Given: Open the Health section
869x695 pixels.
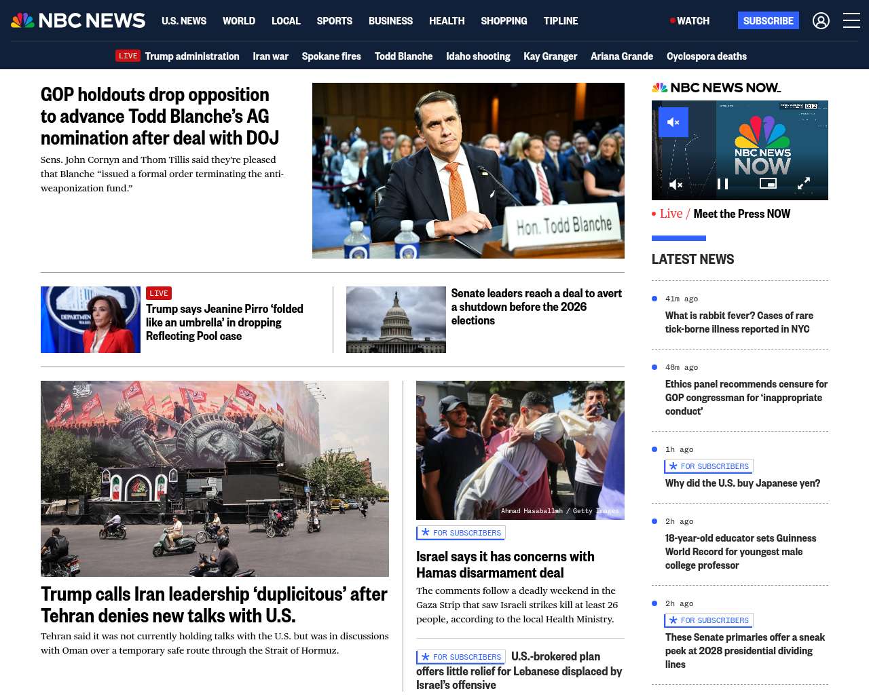Looking at the screenshot, I should 447,21.
